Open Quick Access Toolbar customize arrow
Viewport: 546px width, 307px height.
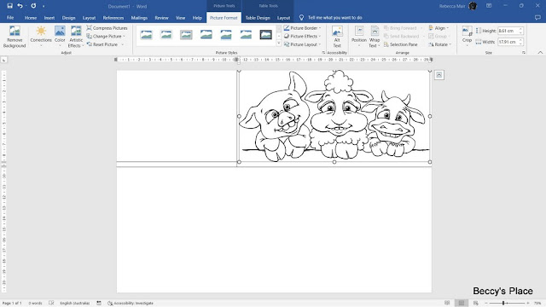tap(44, 6)
